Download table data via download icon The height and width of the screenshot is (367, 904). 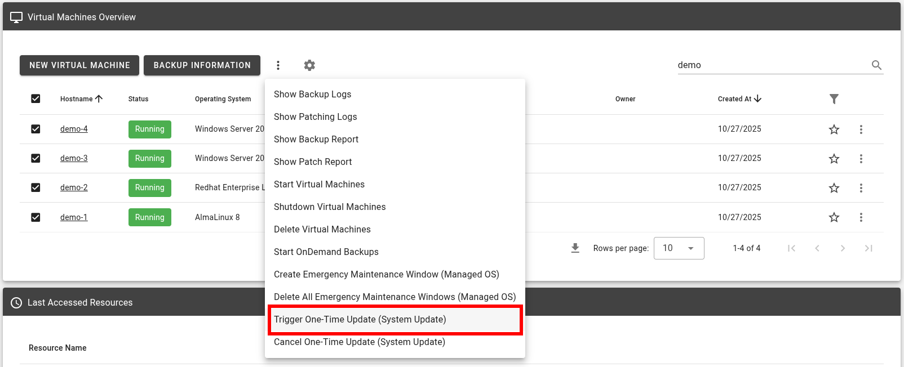(575, 248)
